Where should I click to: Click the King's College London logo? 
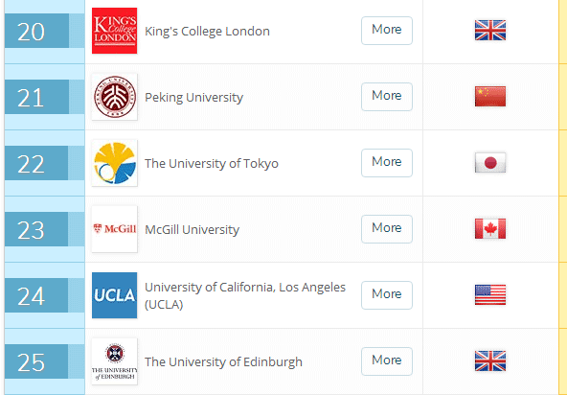click(x=114, y=31)
